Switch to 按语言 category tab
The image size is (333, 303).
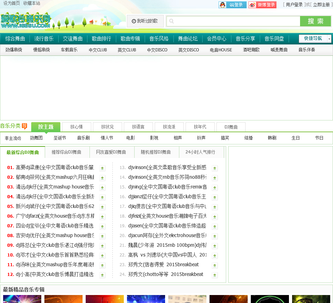138,127
